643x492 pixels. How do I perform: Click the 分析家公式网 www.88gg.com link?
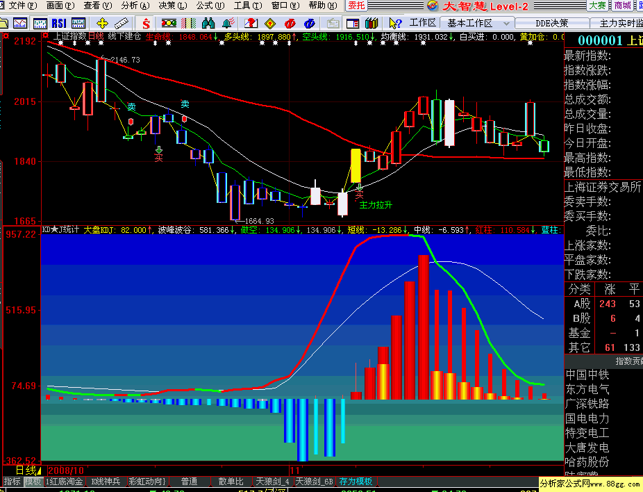[x=590, y=484]
